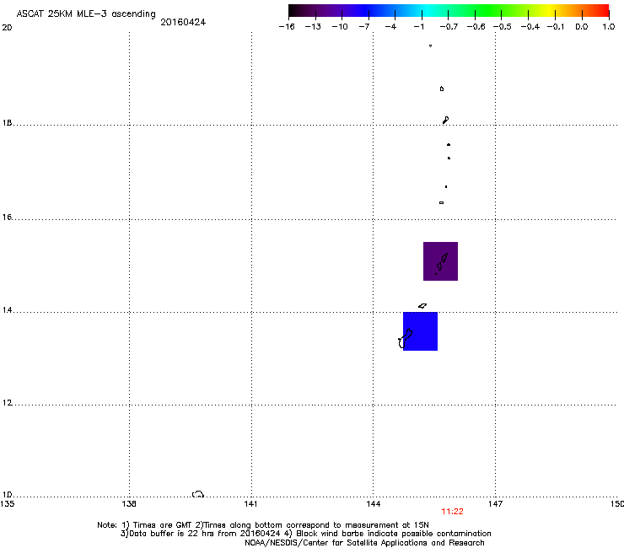Click latitude label 20
This screenshot has width=624, height=548.
tap(7, 28)
